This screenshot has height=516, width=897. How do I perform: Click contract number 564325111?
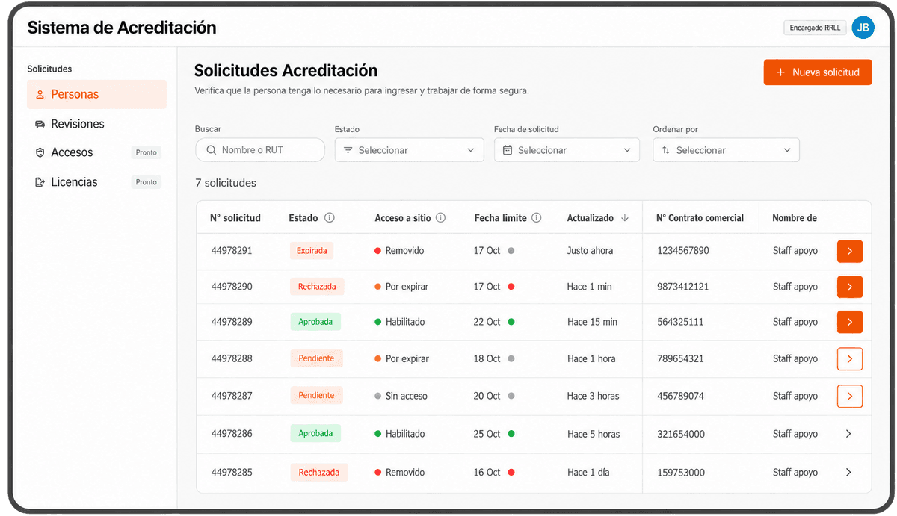click(680, 322)
